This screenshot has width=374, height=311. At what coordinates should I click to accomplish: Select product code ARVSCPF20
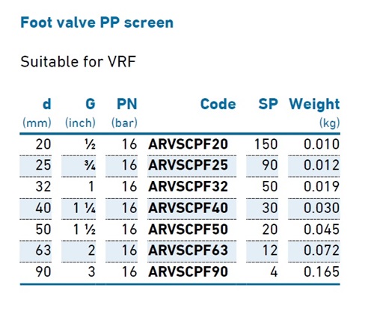[x=188, y=144]
